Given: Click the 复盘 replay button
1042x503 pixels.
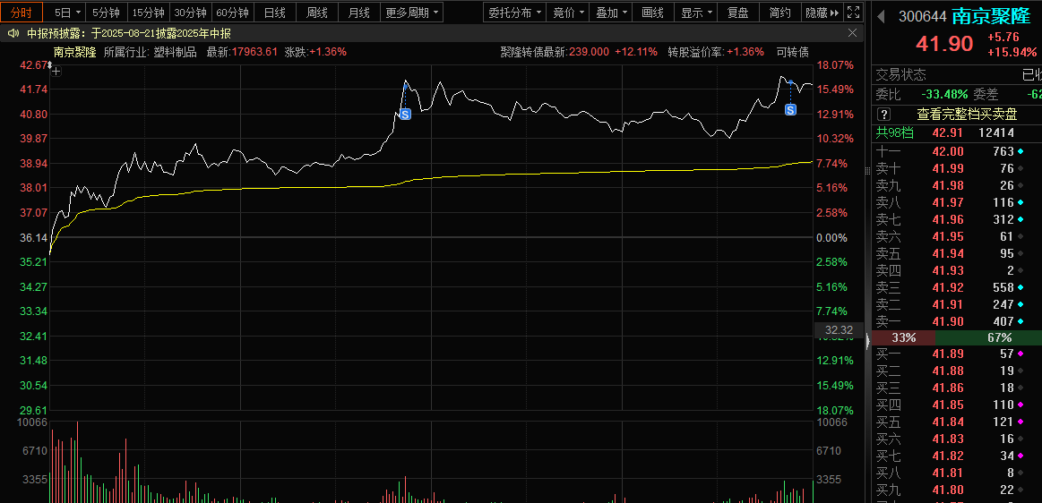Looking at the screenshot, I should point(738,12).
